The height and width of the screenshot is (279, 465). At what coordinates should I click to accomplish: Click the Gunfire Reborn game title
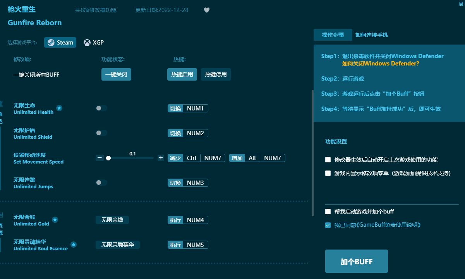click(x=34, y=22)
